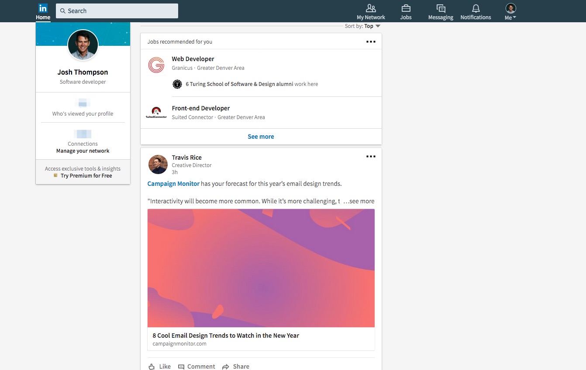586x370 pixels.
Task: Click Josh Thompson name in sidebar
Action: click(x=83, y=72)
